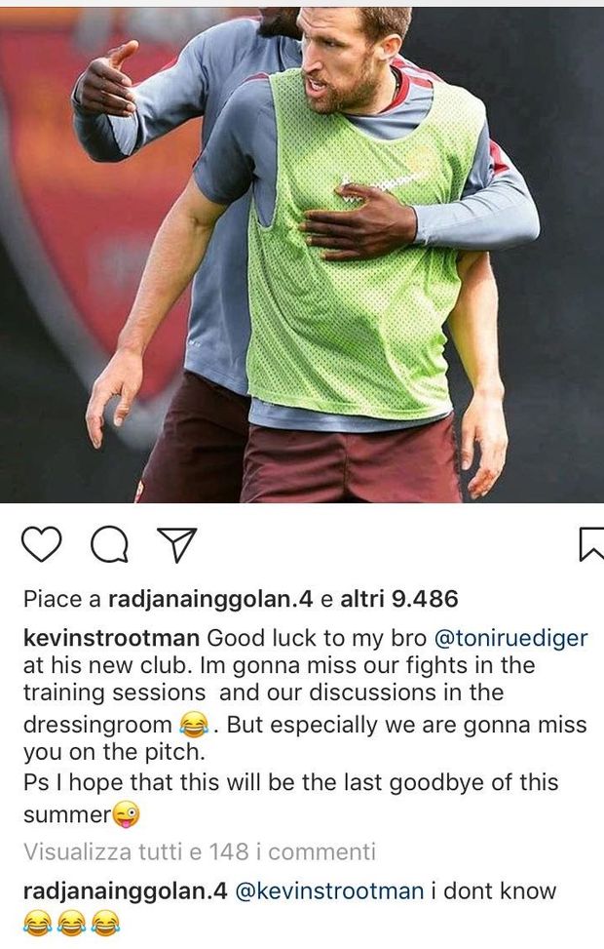Tap "Piace a" likes label
This screenshot has height=949, width=604.
62,599
